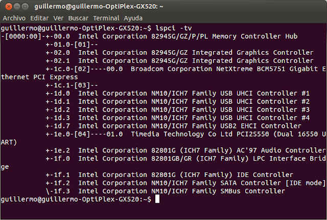
Task: Open the Editar menu
Action: pyautogui.click(x=39, y=18)
